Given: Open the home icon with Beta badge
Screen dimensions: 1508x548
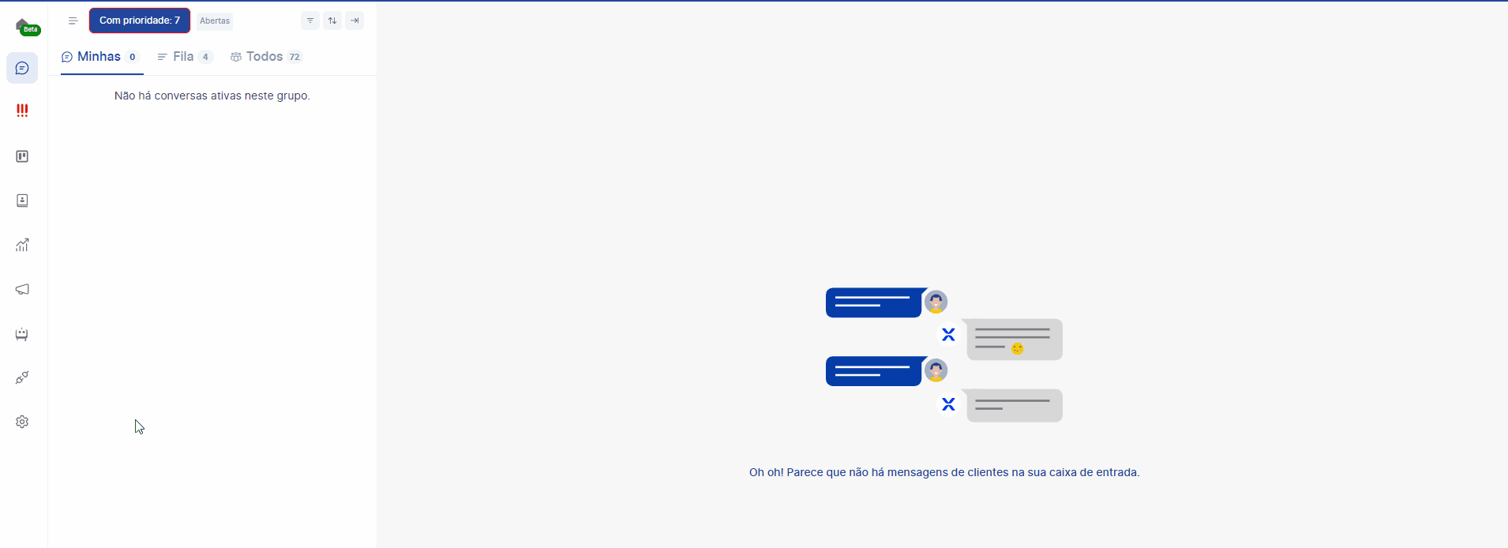Looking at the screenshot, I should [x=23, y=26].
